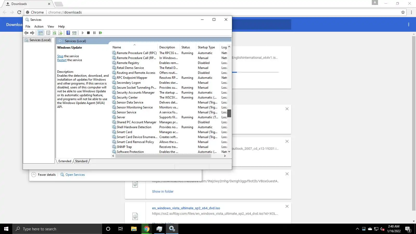Open the Help menu in Services

61,27
